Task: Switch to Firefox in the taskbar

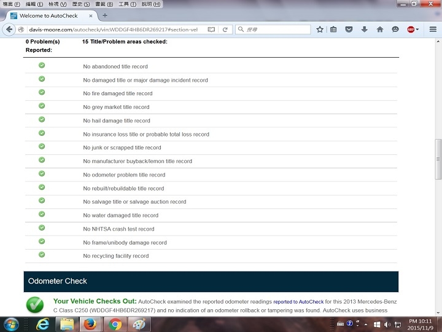Action: (90, 324)
